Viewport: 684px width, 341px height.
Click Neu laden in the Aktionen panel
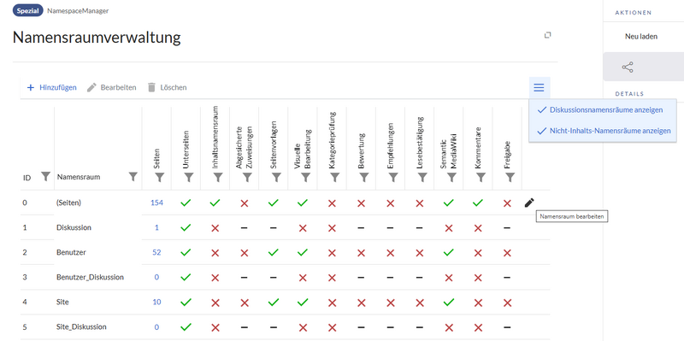pyautogui.click(x=640, y=37)
